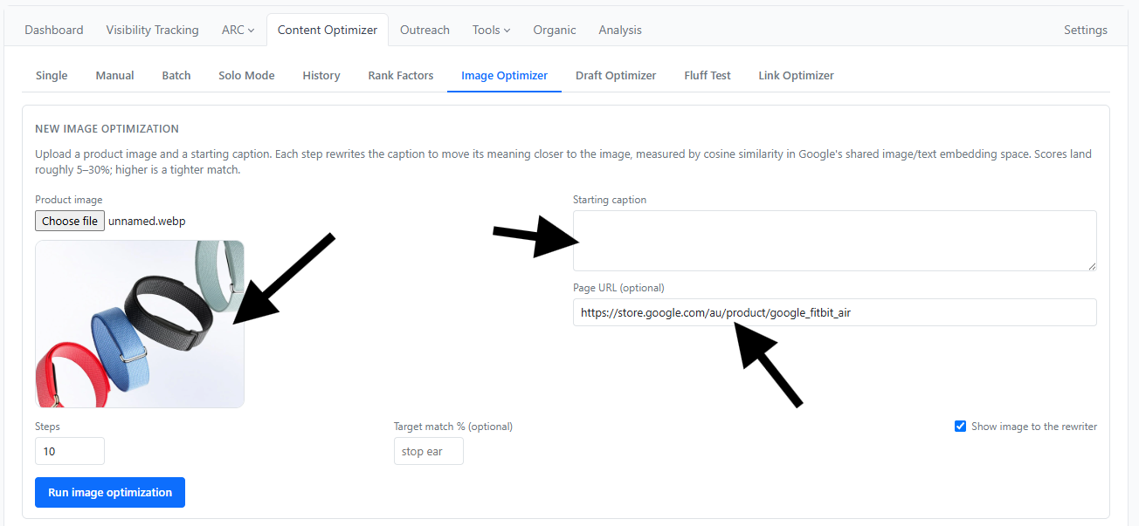Open the Fluff Test tab
This screenshot has width=1139, height=526.
tap(708, 75)
